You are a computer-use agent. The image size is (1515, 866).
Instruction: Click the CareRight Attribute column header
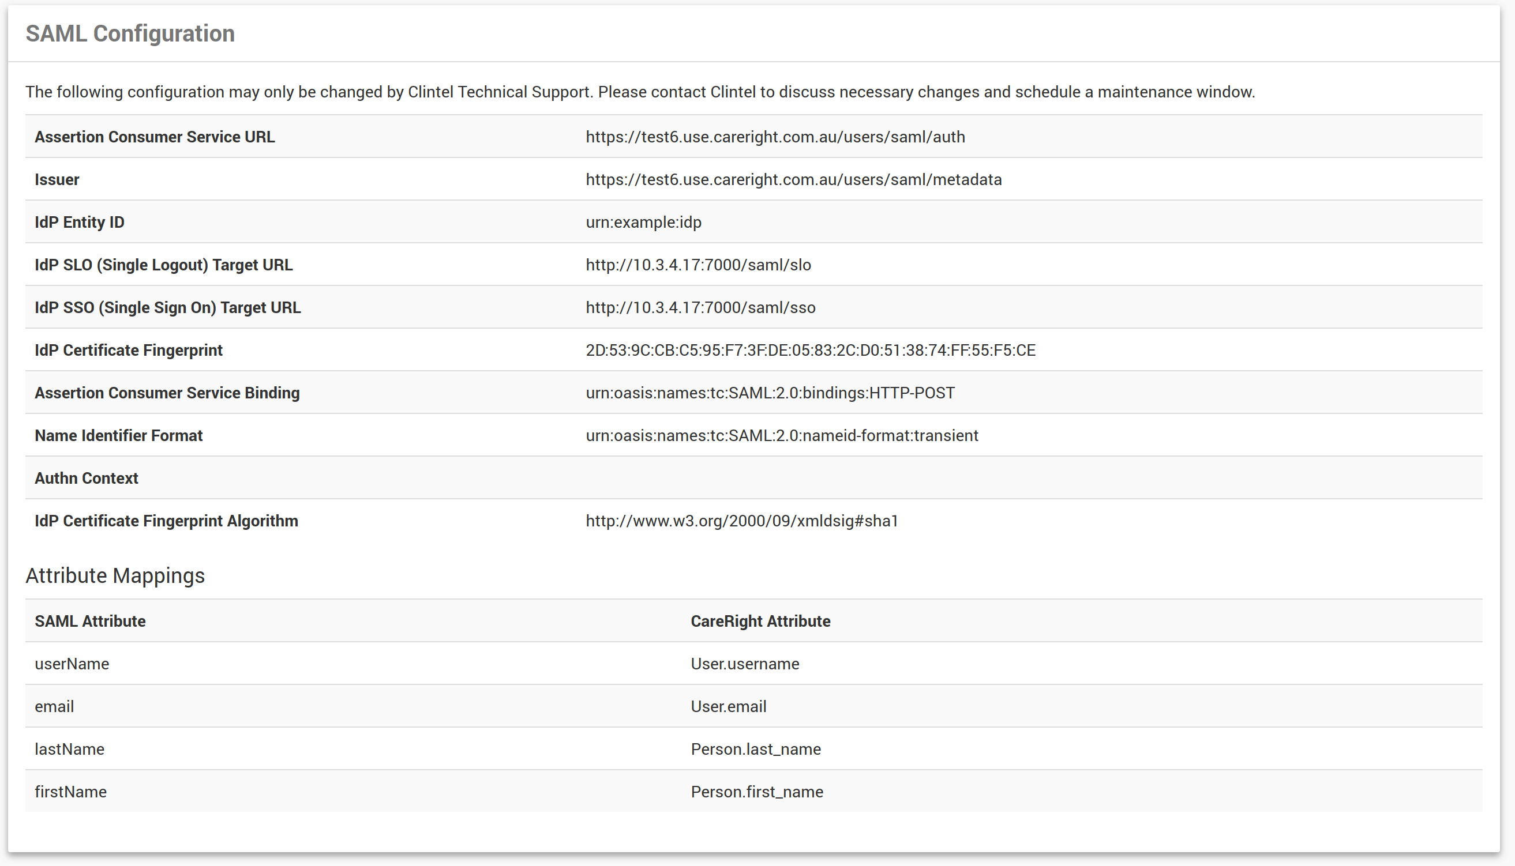pos(760,621)
